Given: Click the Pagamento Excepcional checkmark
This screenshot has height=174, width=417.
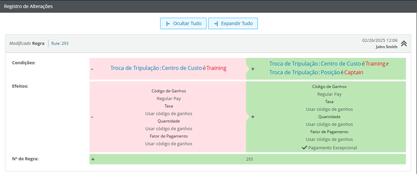Looking at the screenshot, I should coord(304,148).
